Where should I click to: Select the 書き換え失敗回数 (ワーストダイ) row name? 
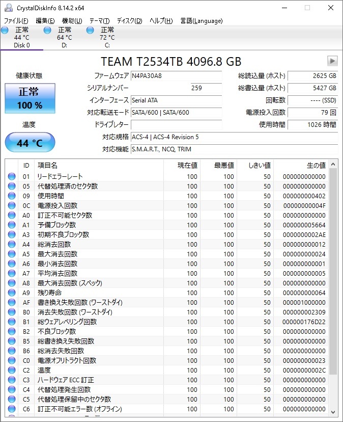pyautogui.click(x=80, y=302)
